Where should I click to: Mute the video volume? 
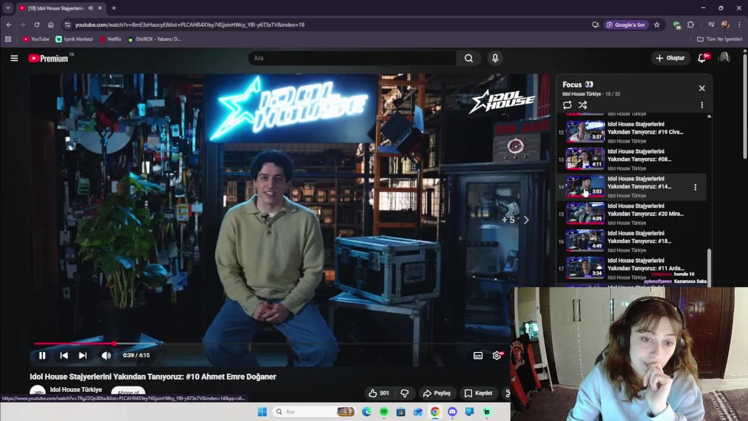[x=106, y=355]
